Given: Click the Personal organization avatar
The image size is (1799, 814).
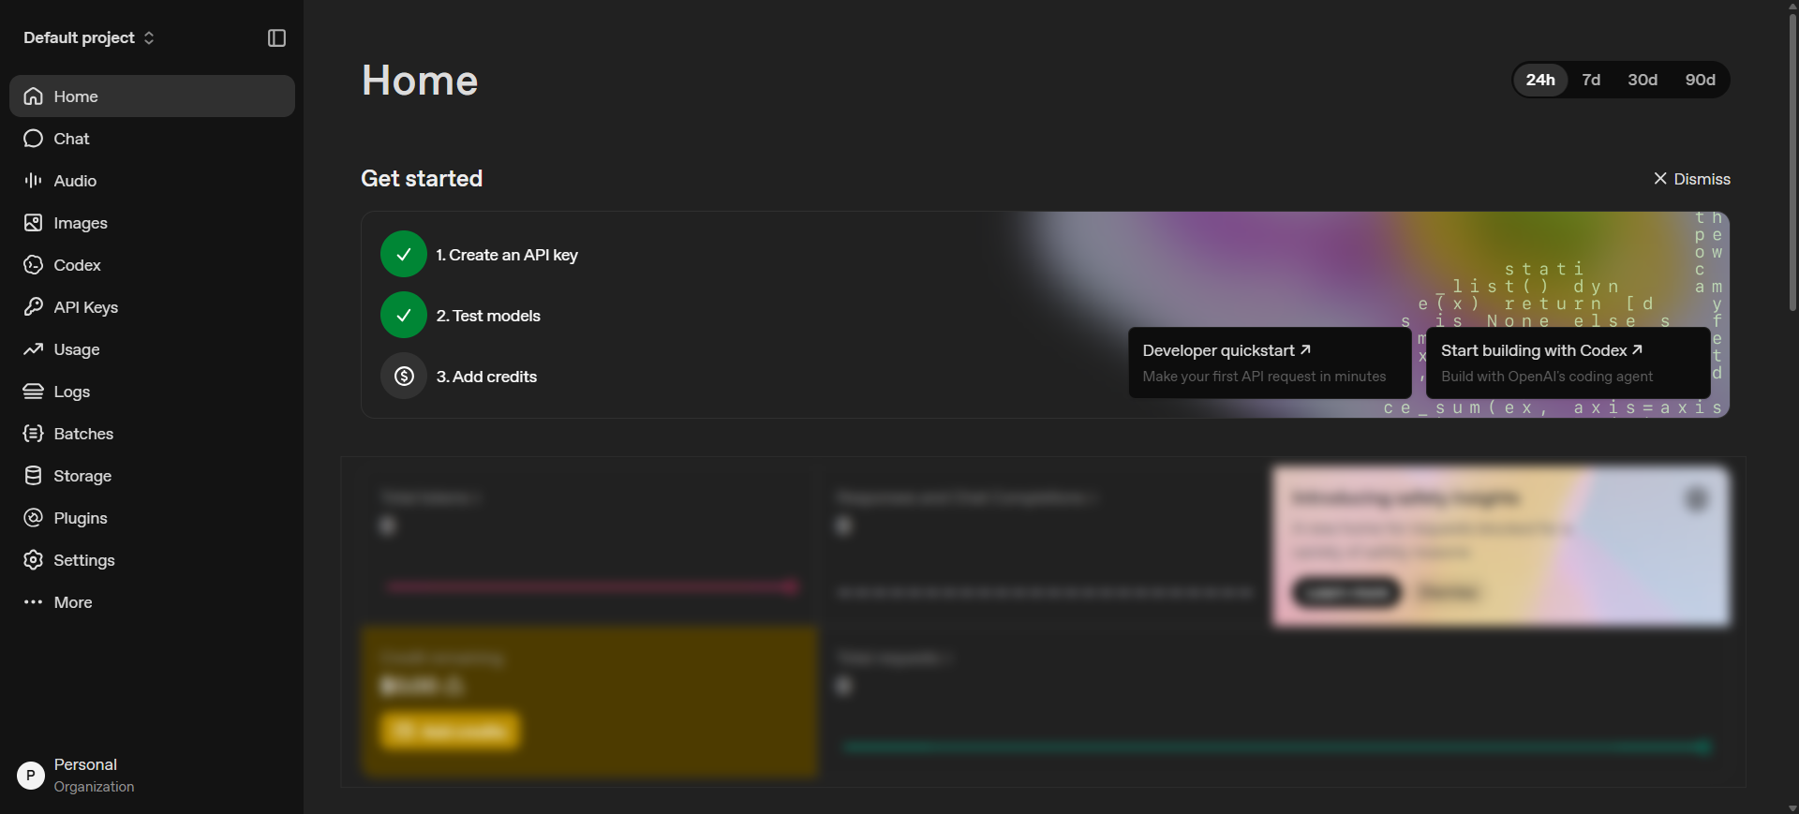Looking at the screenshot, I should coord(31,776).
